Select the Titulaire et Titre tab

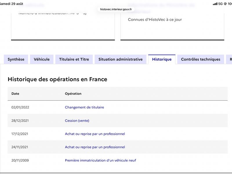pos(74,59)
